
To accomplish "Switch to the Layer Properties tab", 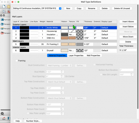I will pyautogui.click(x=76, y=55).
